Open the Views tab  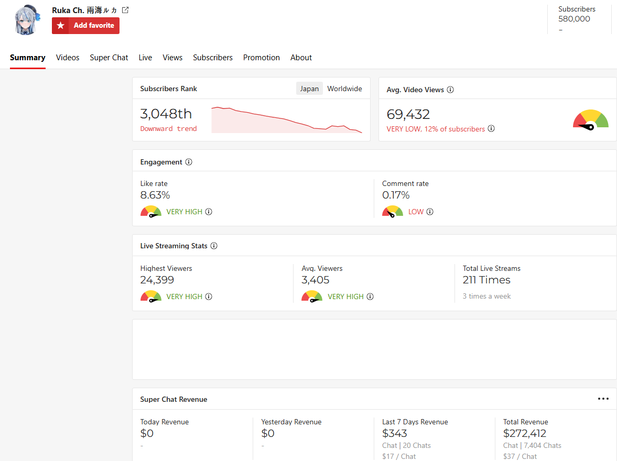tap(172, 58)
